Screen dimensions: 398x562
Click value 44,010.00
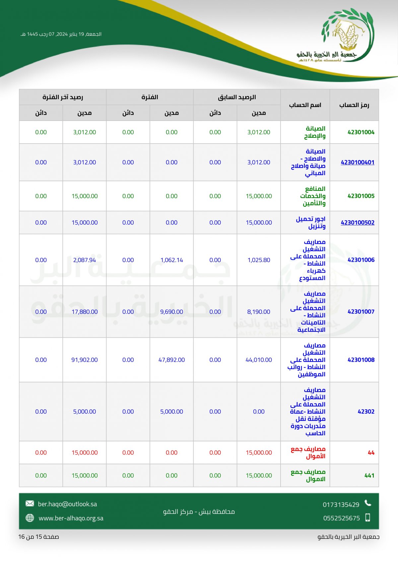(259, 360)
